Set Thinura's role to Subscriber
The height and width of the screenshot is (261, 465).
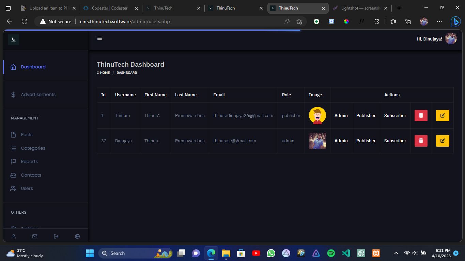(395, 116)
